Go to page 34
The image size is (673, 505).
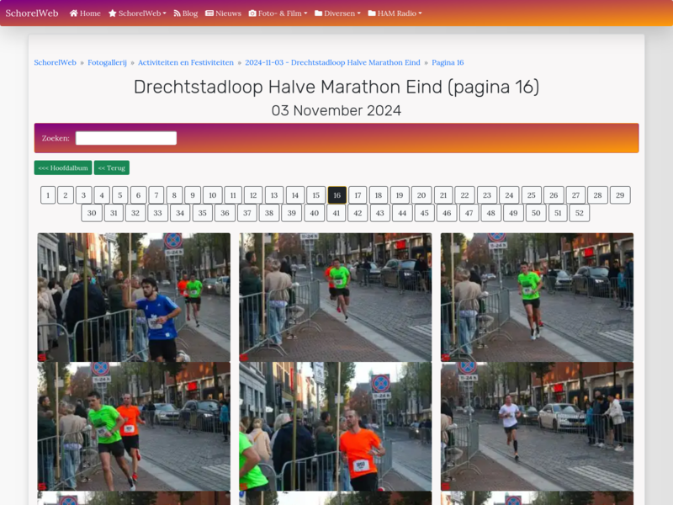(x=180, y=213)
